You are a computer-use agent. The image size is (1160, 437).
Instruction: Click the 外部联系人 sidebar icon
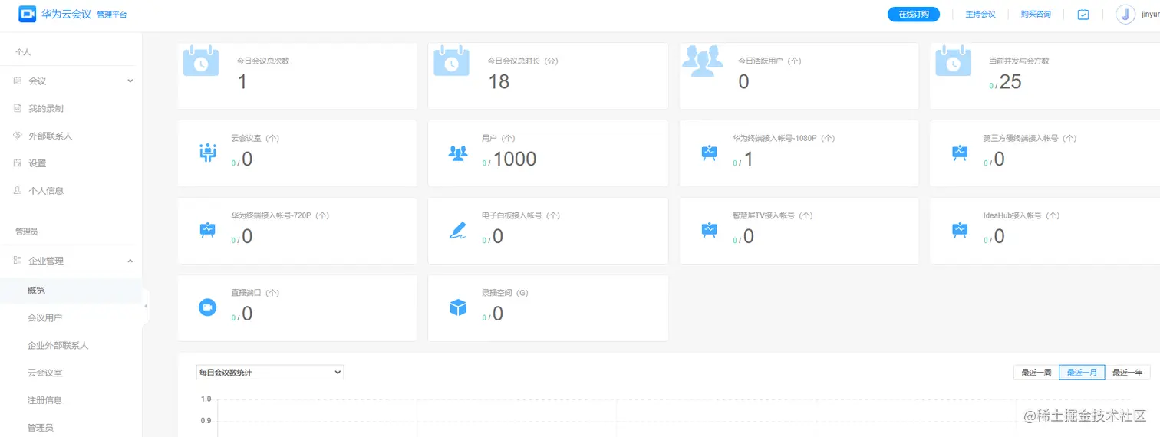18,136
